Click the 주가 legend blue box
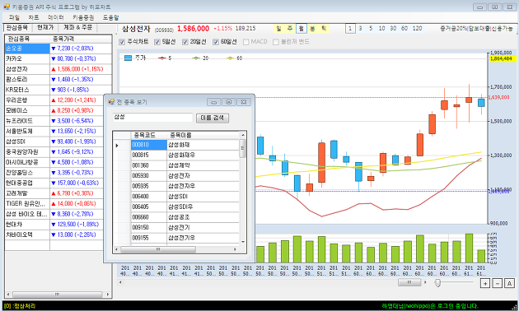Image resolution: width=519 pixels, height=311 pixels. pyautogui.click(x=128, y=58)
